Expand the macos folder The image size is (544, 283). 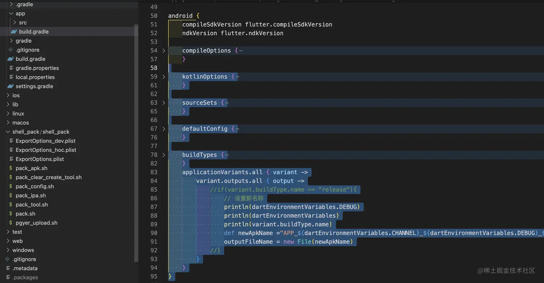coord(8,122)
